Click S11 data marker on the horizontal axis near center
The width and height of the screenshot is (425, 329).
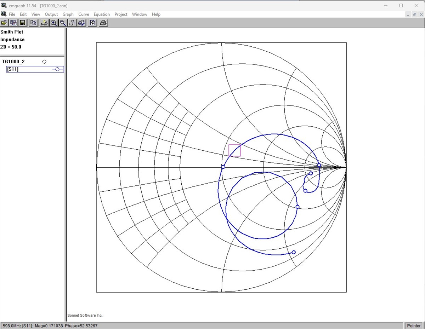point(223,167)
